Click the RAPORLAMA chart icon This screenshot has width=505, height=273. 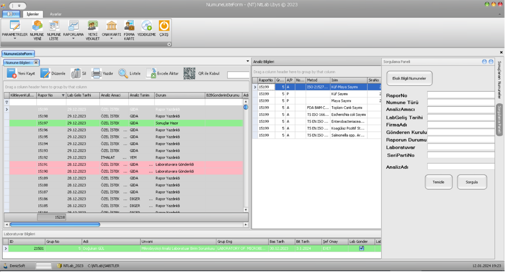coord(73,26)
